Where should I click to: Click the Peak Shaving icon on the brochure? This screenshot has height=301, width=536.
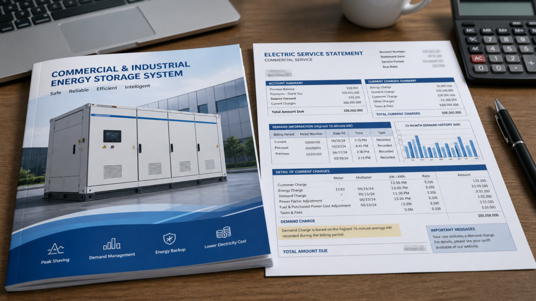click(x=55, y=249)
